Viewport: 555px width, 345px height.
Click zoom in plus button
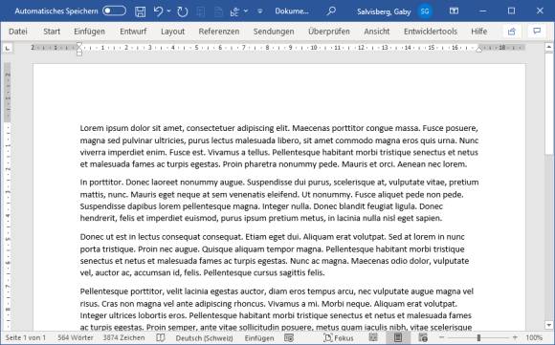[515, 337]
